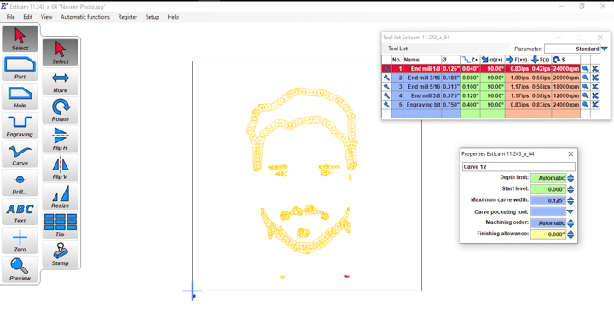Select the End mill 5/16 name cell
The height and width of the screenshot is (329, 614).
pos(422,86)
